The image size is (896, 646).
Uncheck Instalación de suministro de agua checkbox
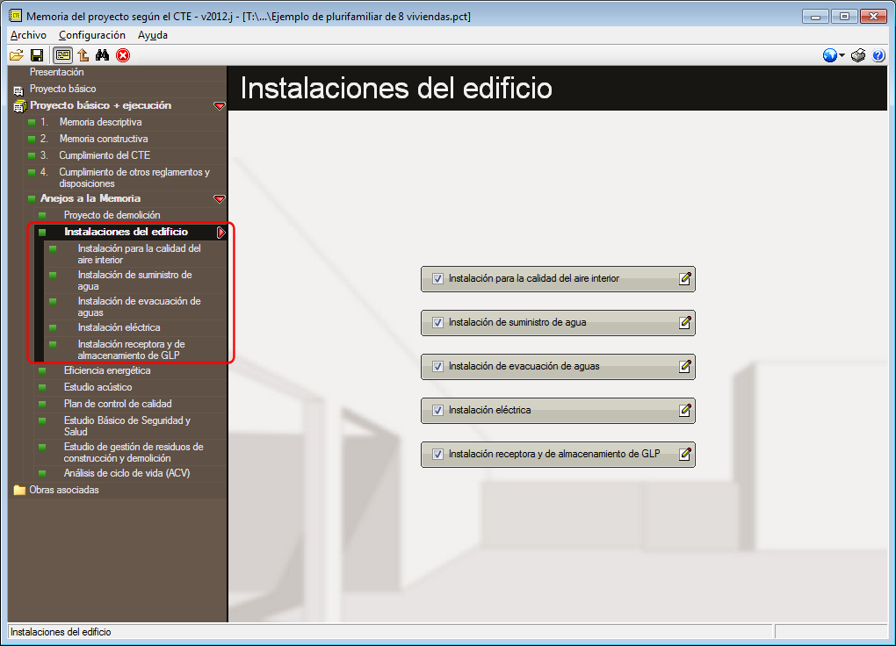pos(437,323)
